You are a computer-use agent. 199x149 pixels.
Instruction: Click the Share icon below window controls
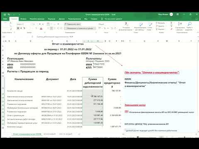197,19
